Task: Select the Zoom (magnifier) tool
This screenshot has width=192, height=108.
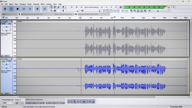Action: tap(51, 11)
